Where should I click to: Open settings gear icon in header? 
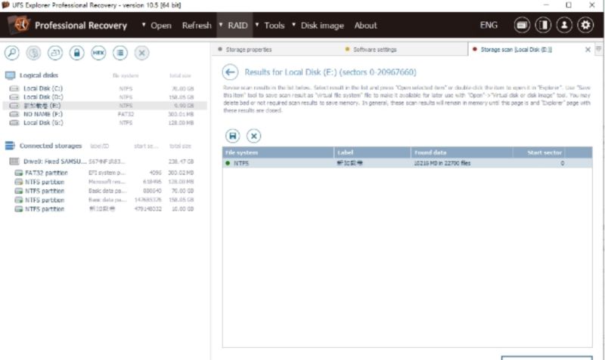(x=585, y=25)
